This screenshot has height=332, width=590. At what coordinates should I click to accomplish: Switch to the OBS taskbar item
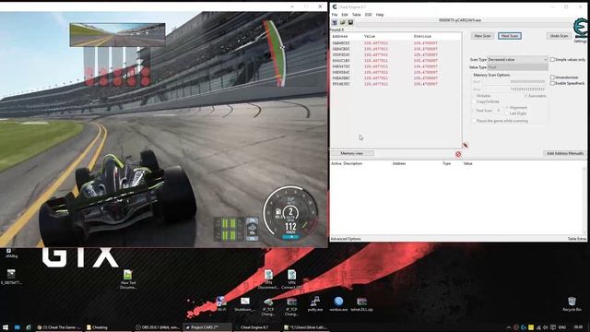pyautogui.click(x=158, y=327)
